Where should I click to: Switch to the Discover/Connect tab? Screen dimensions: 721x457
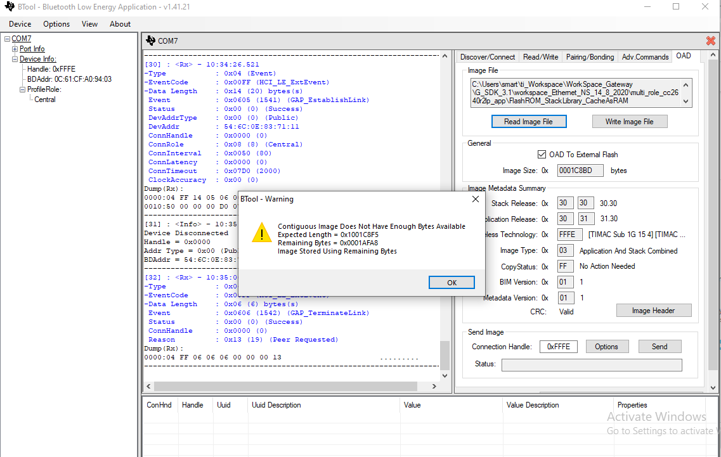click(x=487, y=57)
